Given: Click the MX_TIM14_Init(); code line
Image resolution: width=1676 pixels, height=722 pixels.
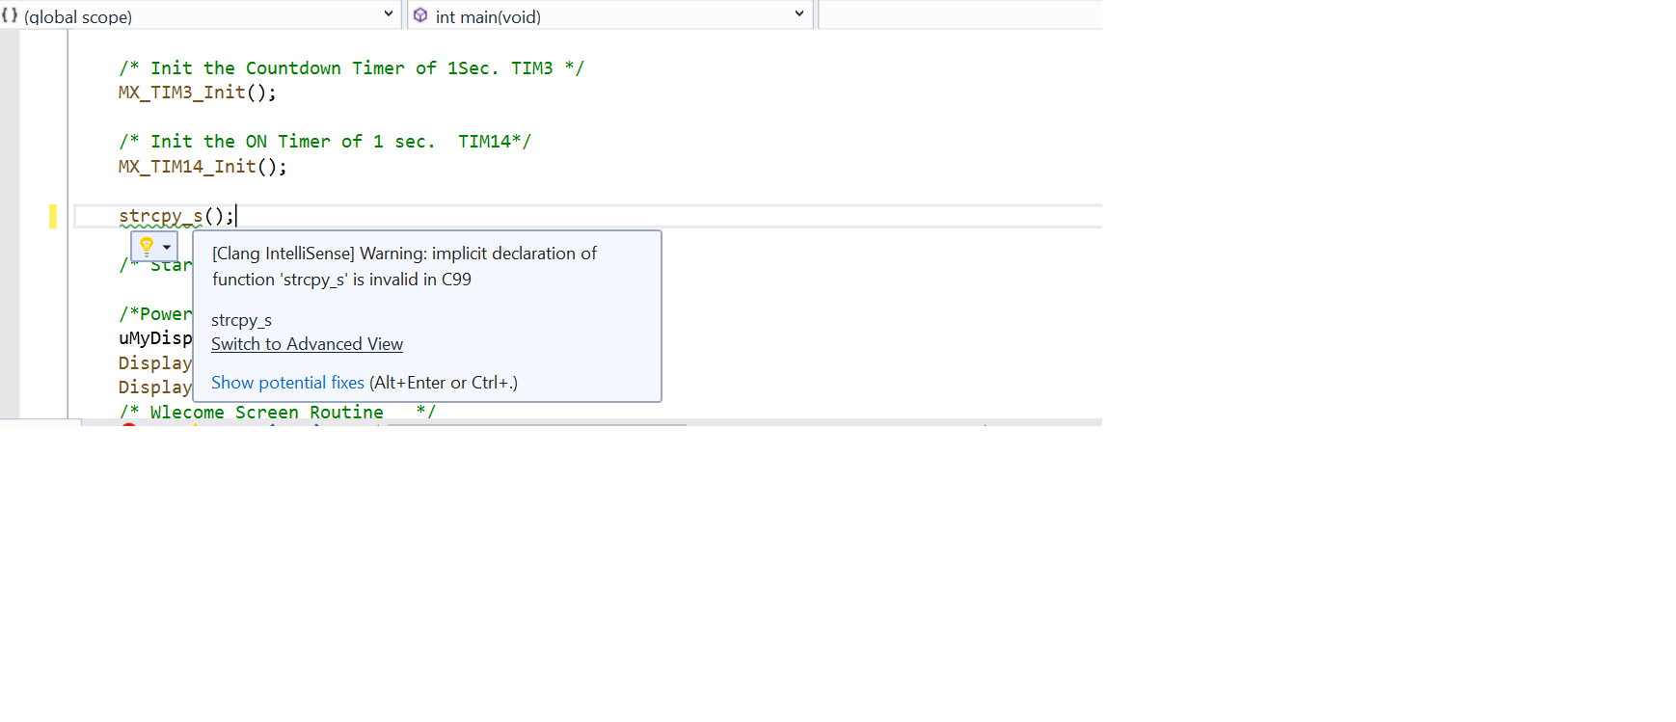Looking at the screenshot, I should pyautogui.click(x=203, y=166).
